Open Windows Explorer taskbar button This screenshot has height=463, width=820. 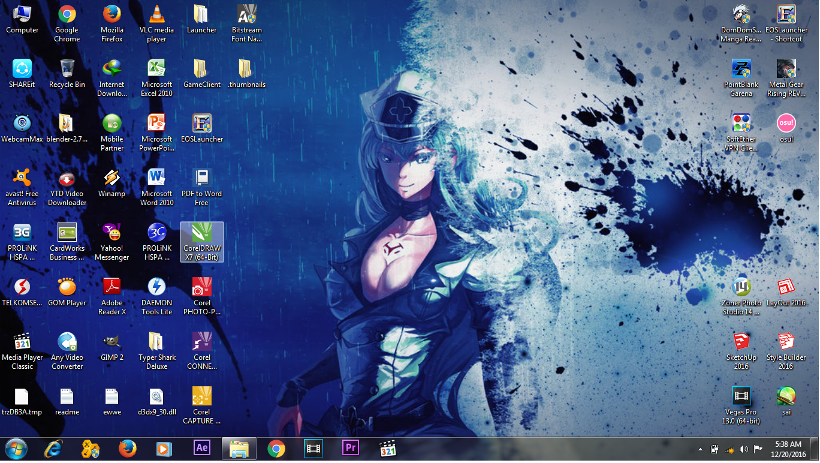coord(239,449)
